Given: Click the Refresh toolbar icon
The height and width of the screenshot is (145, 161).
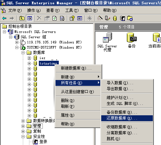Looking at the screenshot, I should pyautogui.click(x=55, y=18).
